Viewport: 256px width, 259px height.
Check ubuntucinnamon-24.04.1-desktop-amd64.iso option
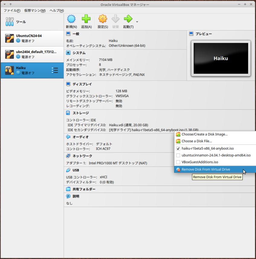click(178, 155)
